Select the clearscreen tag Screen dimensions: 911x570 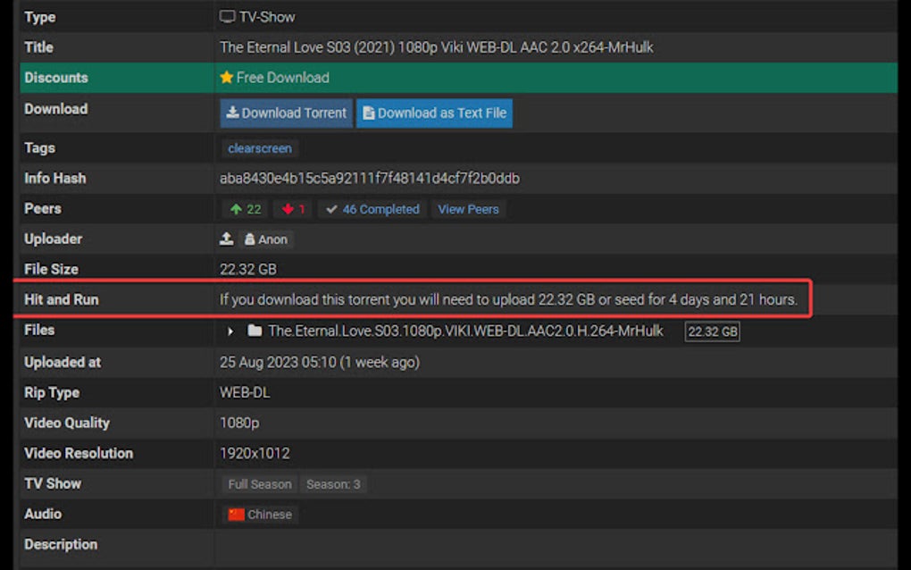point(259,147)
